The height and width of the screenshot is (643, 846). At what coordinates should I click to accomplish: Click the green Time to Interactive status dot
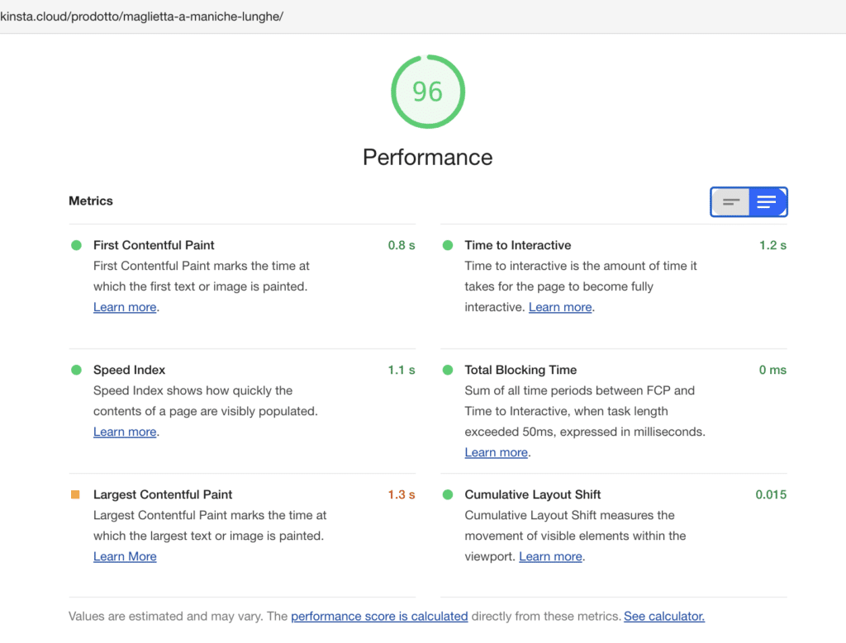[449, 244]
